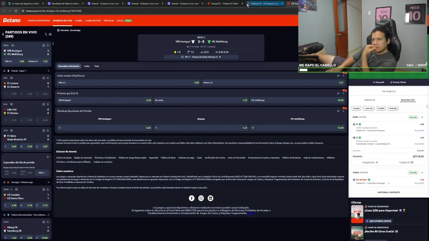
Task: Collapse the Goles totales Más/Menos section
Action: [x=343, y=76]
